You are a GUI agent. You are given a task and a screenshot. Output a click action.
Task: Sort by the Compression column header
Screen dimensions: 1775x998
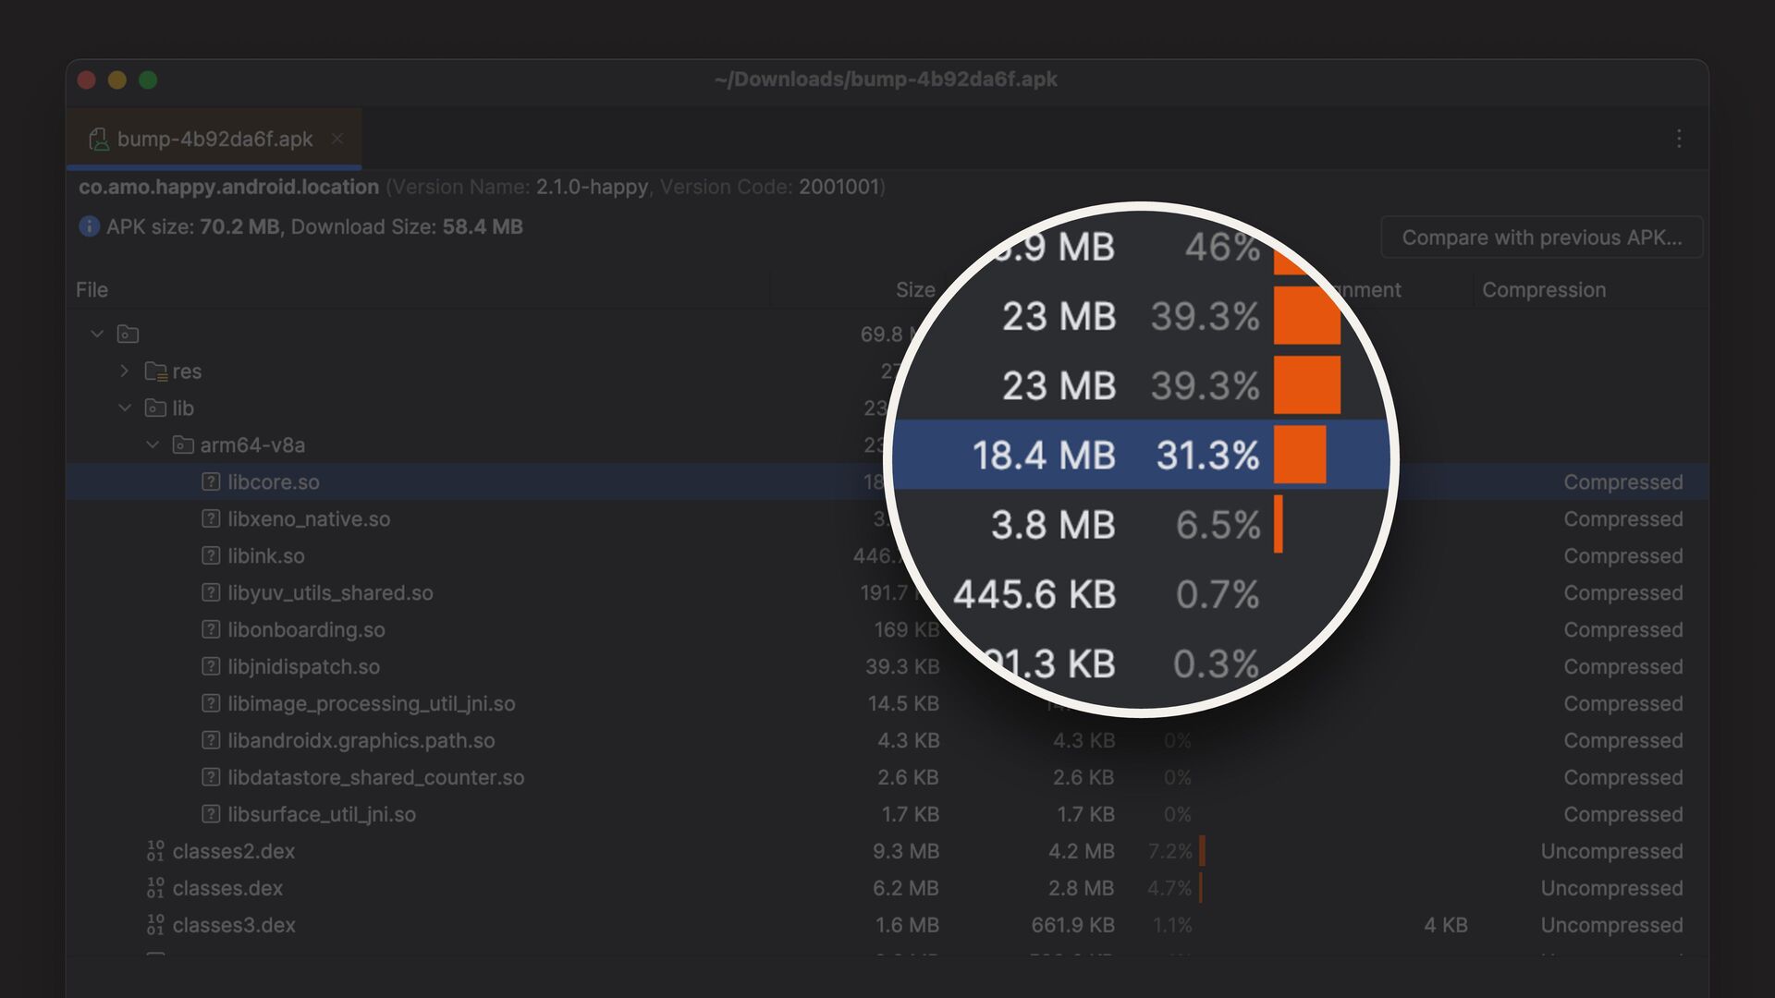click(1543, 289)
